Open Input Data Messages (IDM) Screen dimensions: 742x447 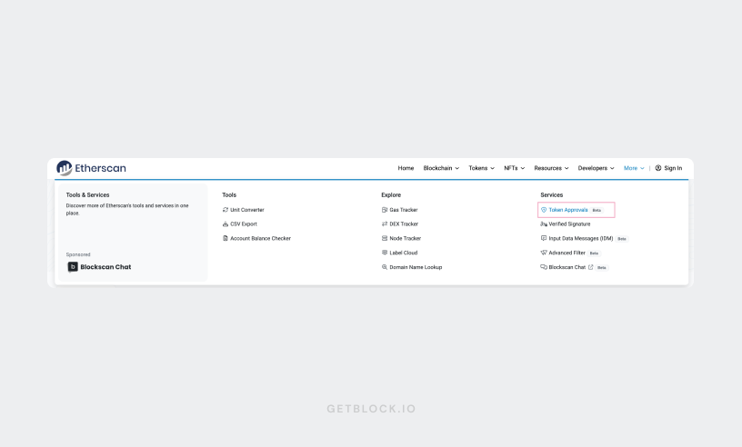[x=581, y=238]
